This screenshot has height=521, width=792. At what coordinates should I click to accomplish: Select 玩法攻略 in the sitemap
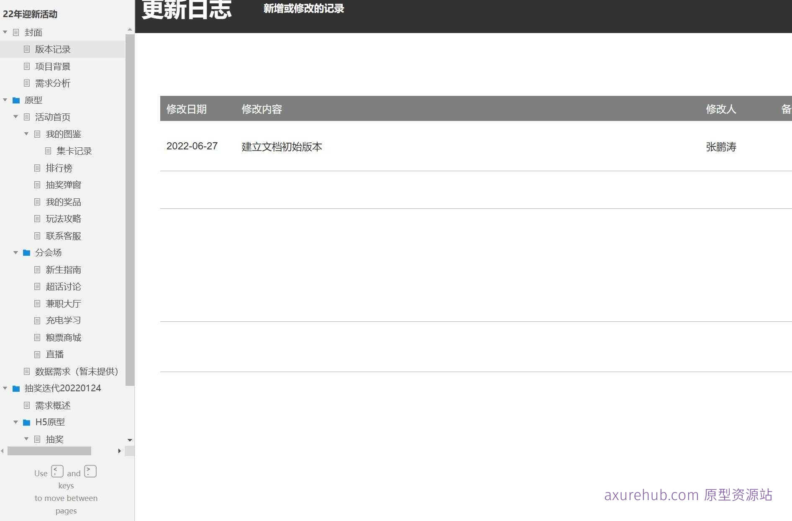[x=64, y=219]
